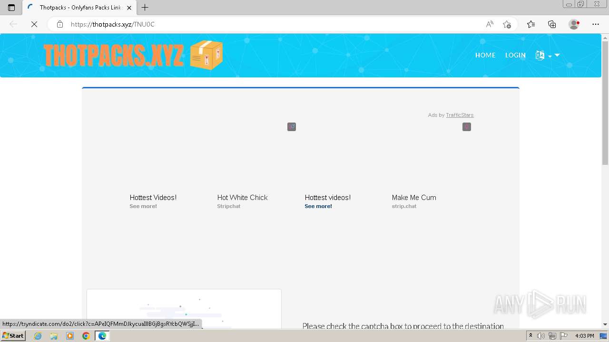Close the fourth ad badge icon

pos(467,127)
